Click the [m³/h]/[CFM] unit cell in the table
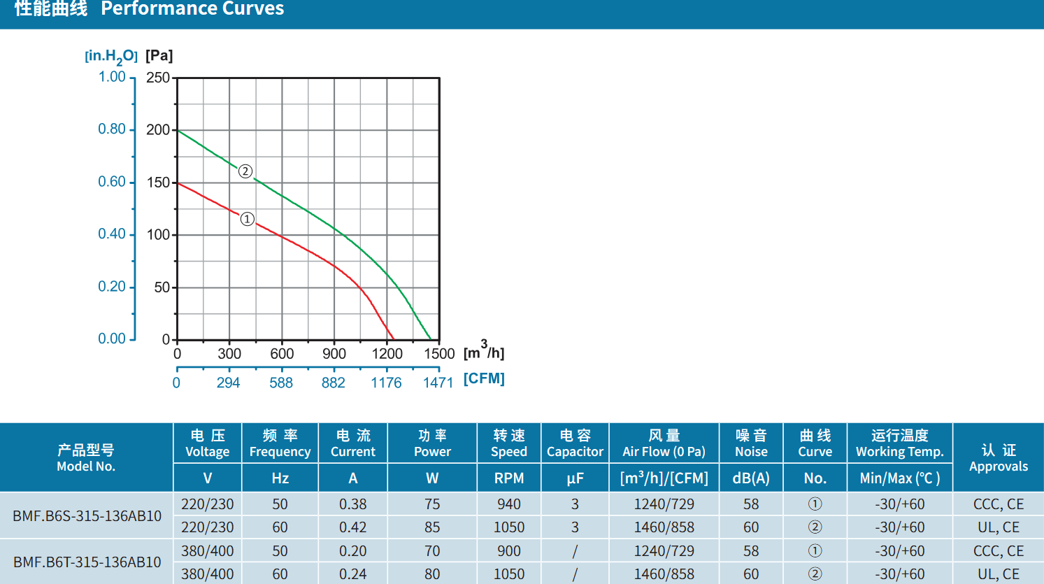Viewport: 1044px width, 584px height. [664, 478]
